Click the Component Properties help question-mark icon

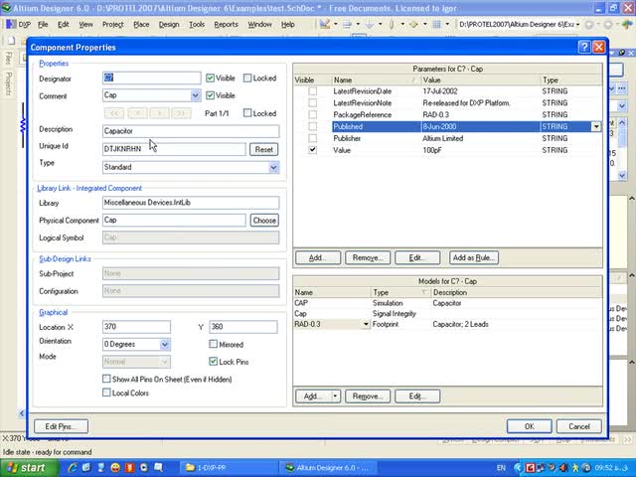[583, 47]
